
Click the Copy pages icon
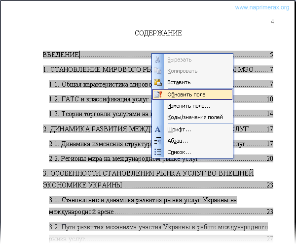(x=158, y=71)
